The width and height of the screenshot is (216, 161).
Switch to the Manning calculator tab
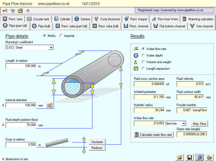(198, 19)
